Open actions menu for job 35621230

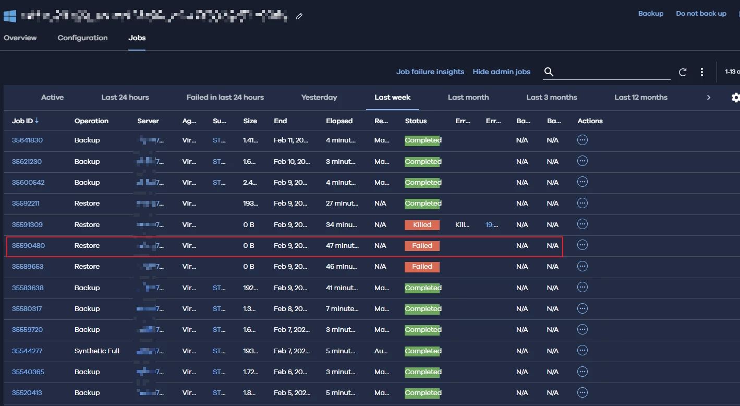pos(583,161)
